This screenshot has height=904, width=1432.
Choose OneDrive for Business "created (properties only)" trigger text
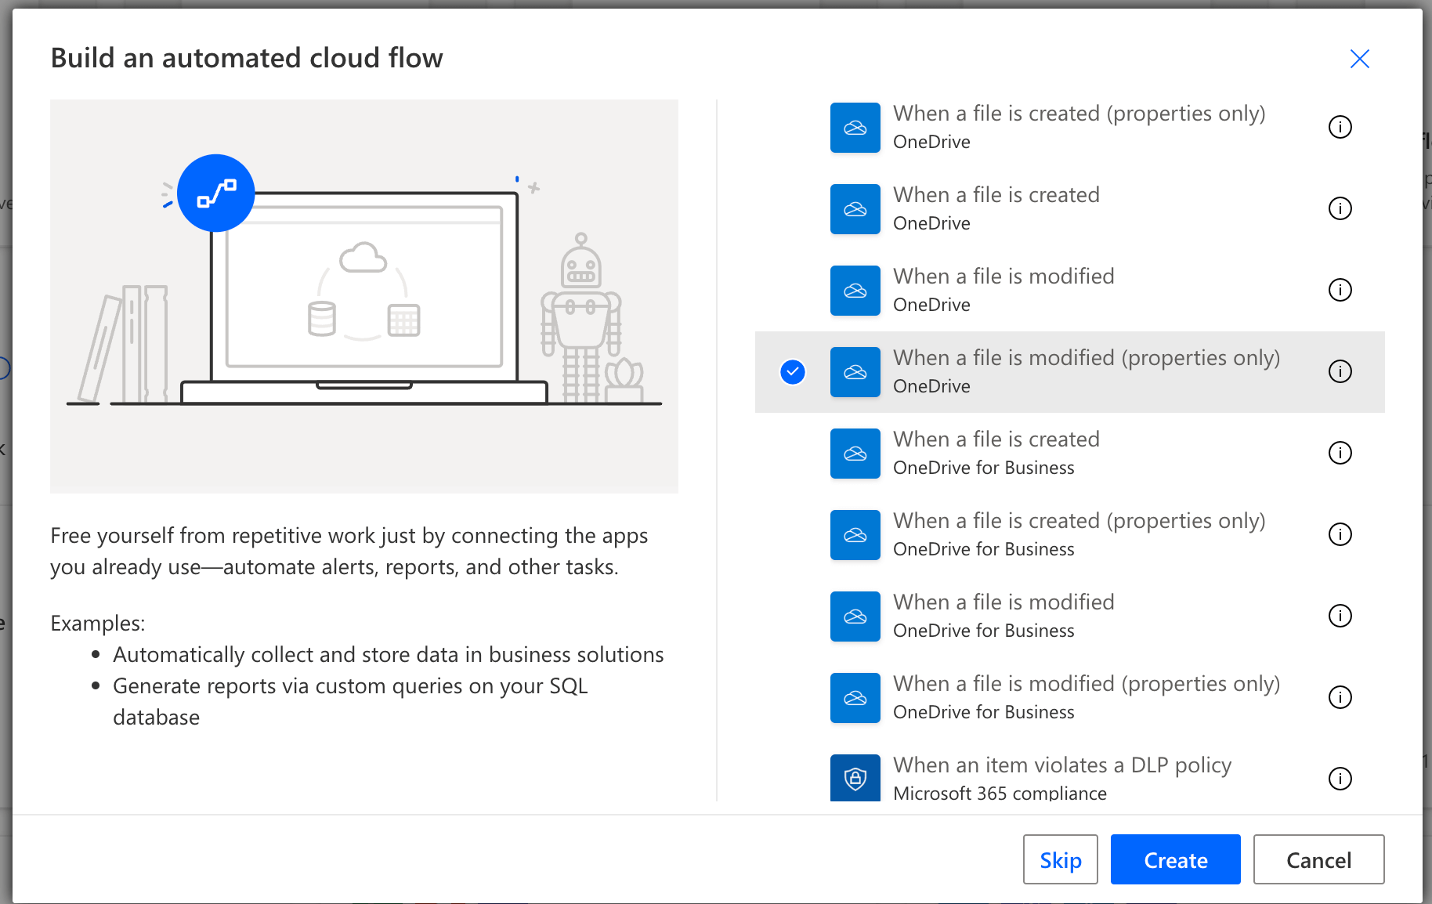(x=1079, y=521)
